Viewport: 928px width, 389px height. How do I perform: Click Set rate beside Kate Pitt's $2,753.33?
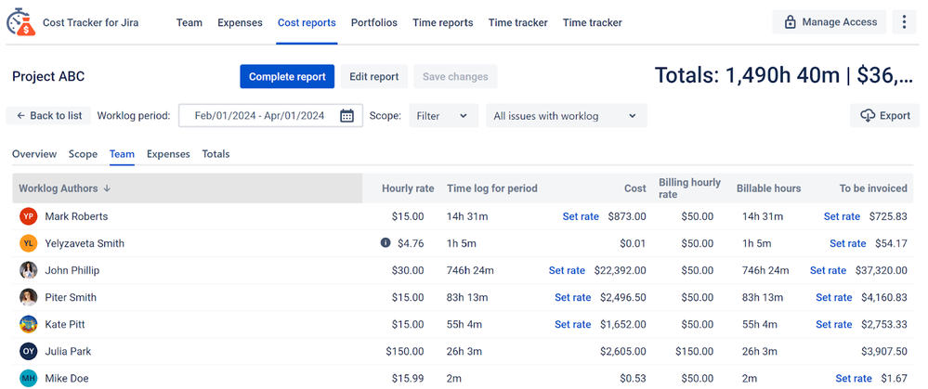tap(834, 325)
